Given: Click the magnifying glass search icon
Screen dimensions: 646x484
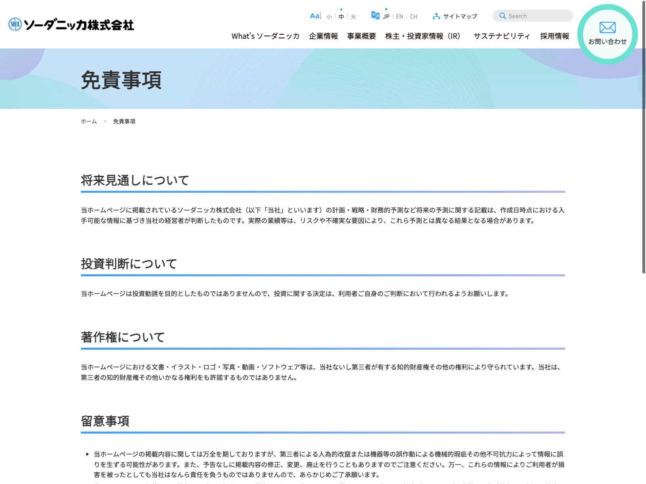Looking at the screenshot, I should pyautogui.click(x=503, y=16).
